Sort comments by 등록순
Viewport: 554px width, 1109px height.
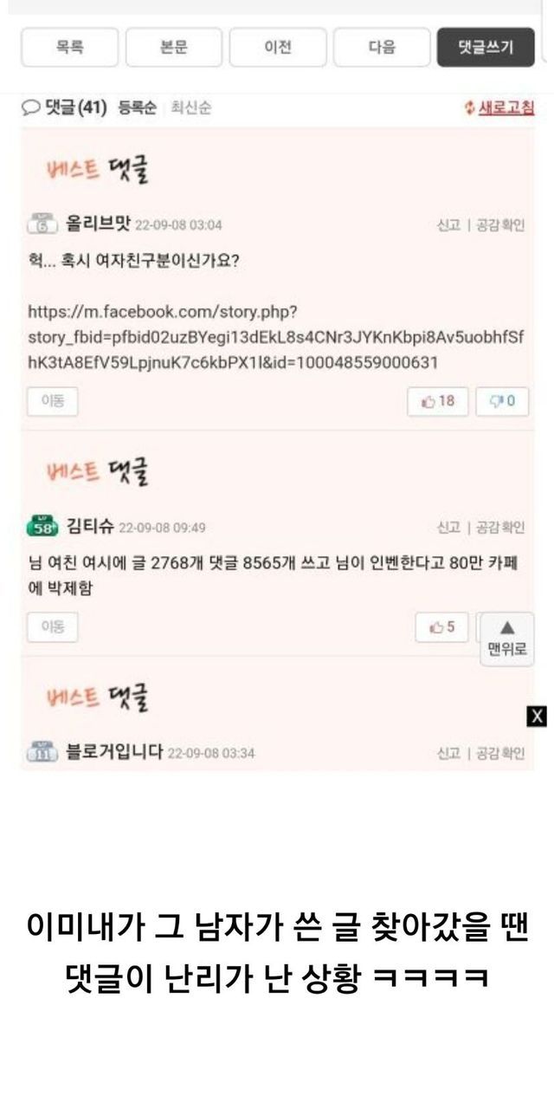point(137,108)
